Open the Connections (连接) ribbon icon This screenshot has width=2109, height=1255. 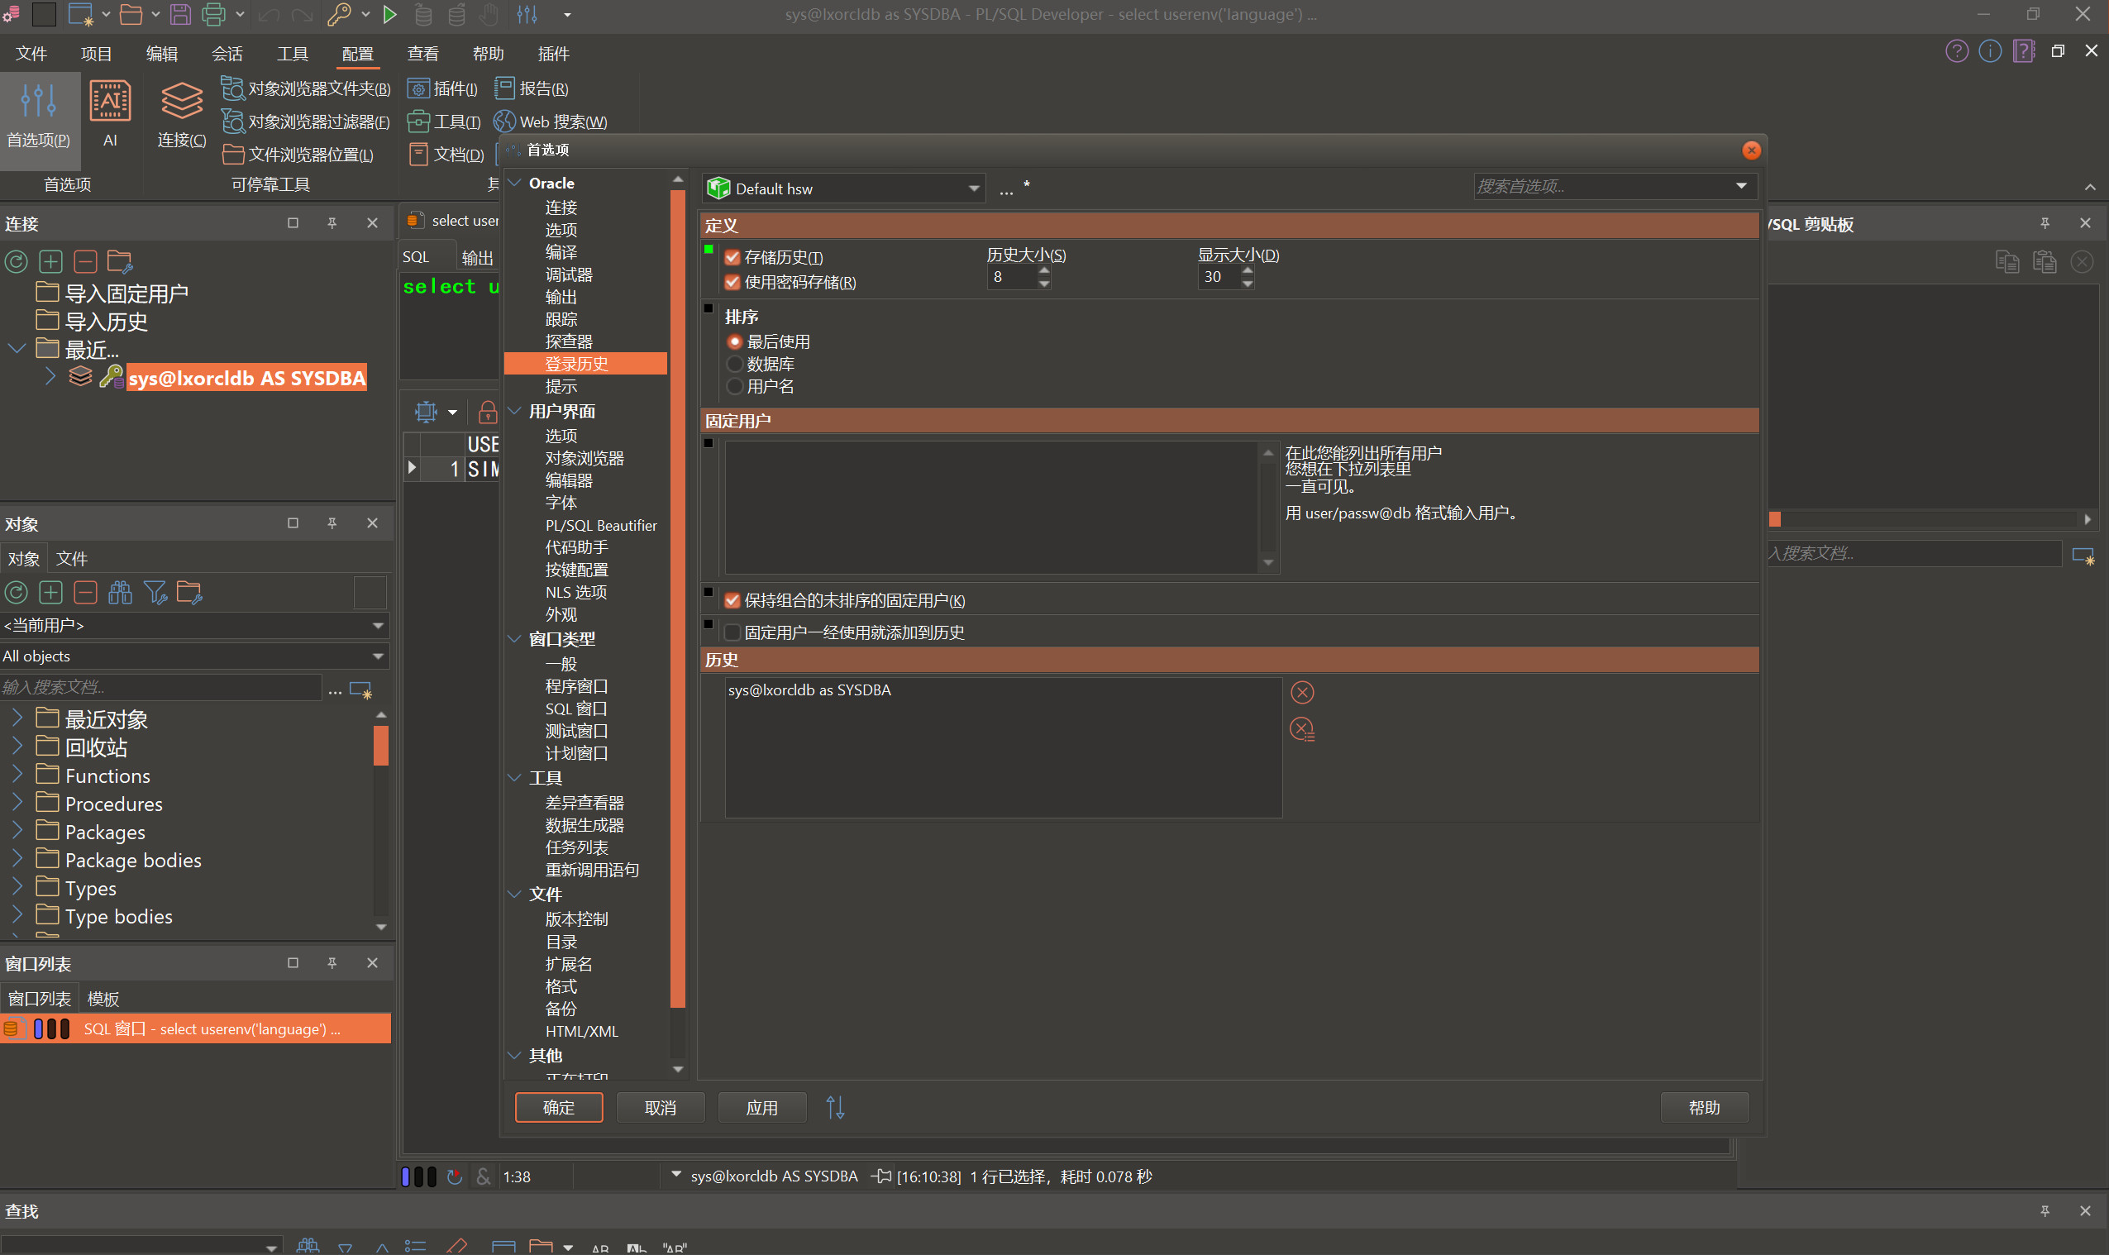pos(181,103)
